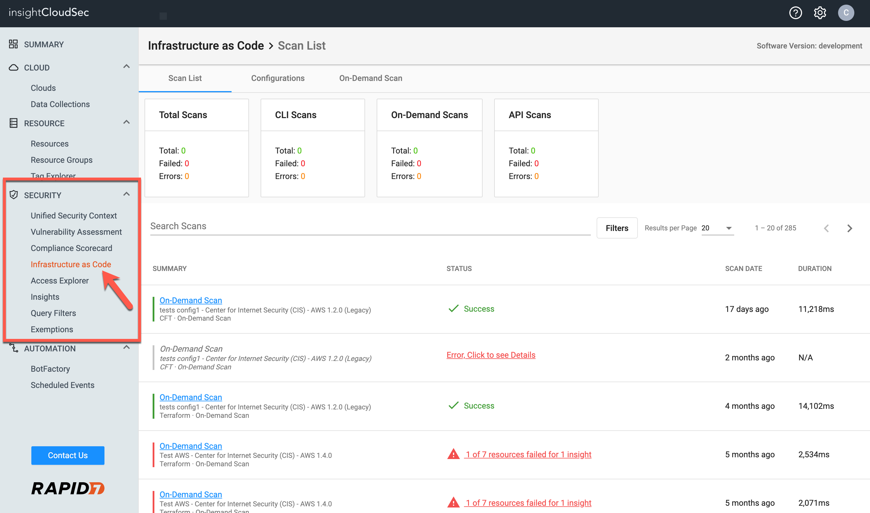
Task: Open Error, Click to see Details link
Action: pos(490,355)
